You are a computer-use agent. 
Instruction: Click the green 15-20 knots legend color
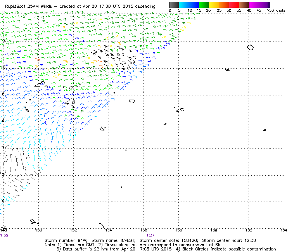point(204,5)
